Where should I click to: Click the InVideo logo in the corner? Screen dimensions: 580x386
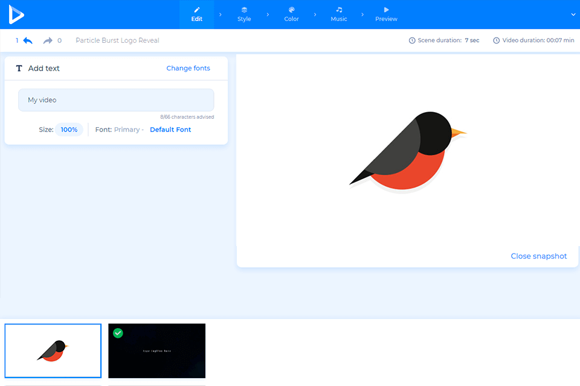click(15, 14)
